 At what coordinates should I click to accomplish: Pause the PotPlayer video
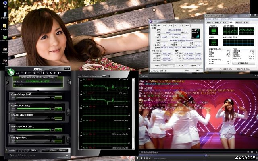(x=138, y=158)
